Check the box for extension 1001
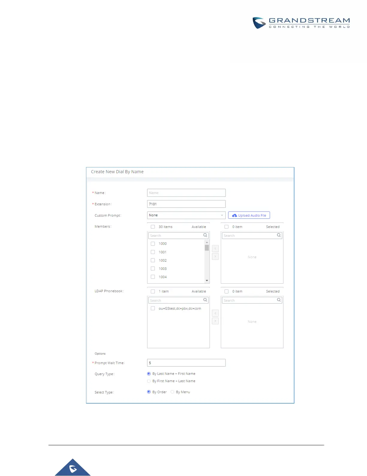367x476 pixels. [153, 252]
